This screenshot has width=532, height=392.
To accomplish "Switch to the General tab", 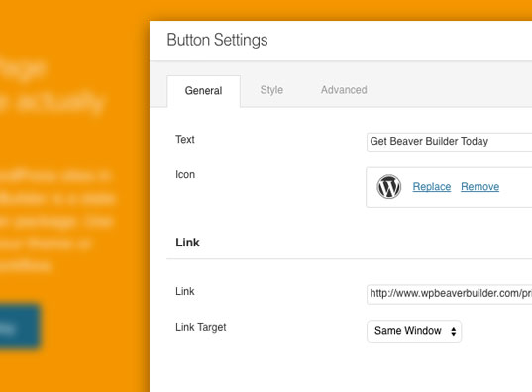I will click(x=203, y=91).
